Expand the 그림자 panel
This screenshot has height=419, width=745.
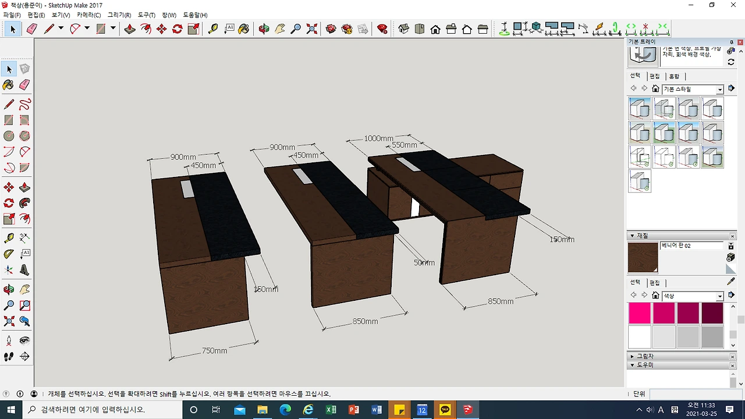632,356
